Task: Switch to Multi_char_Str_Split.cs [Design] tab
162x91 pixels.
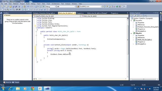Action: (97, 13)
